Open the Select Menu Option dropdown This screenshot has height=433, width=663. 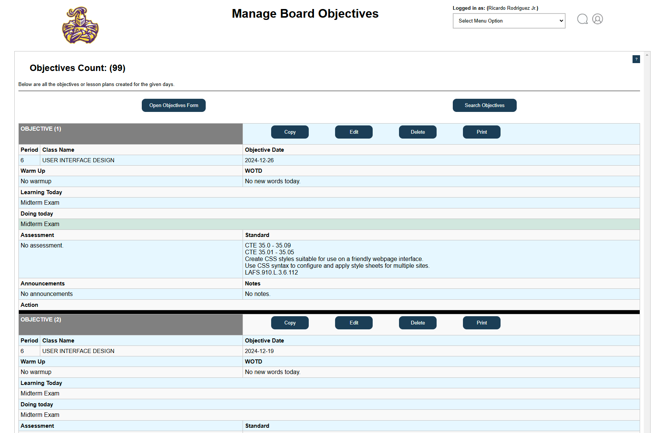(x=509, y=21)
